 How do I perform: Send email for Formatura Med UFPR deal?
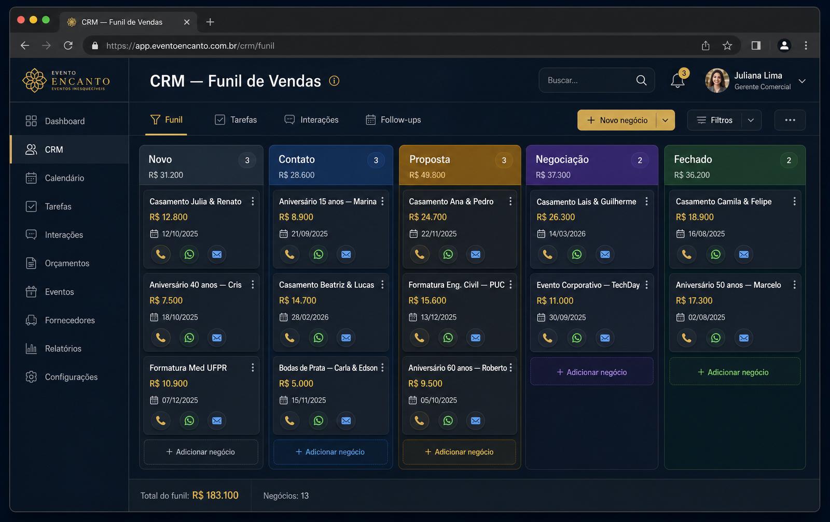[217, 421]
